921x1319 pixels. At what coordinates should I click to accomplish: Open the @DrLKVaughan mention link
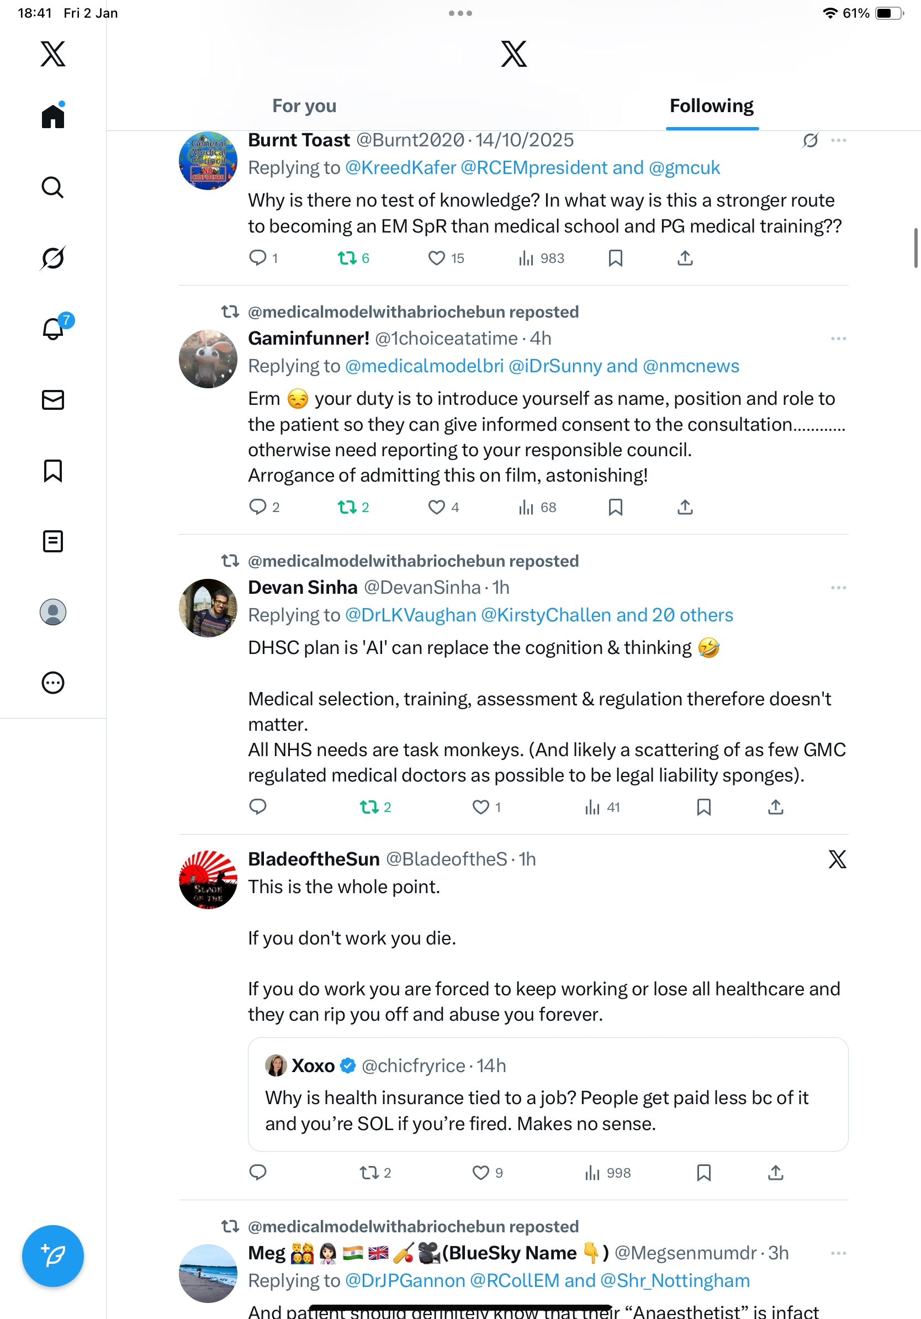(411, 615)
